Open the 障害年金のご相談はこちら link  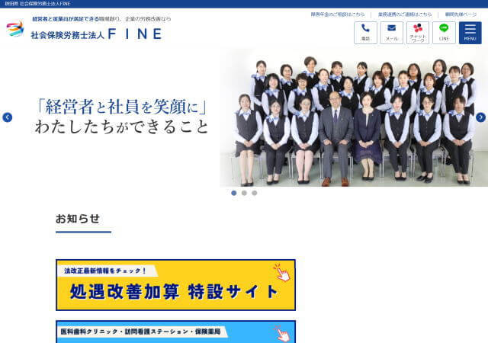[337, 14]
